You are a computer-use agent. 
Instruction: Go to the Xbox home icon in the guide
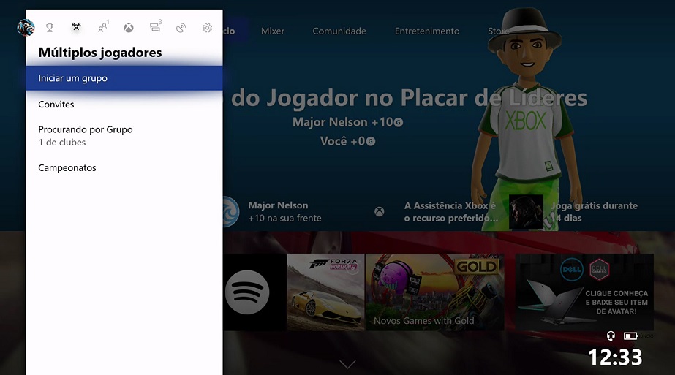click(128, 28)
